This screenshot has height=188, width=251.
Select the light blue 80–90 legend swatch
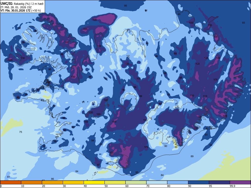(x=178, y=182)
